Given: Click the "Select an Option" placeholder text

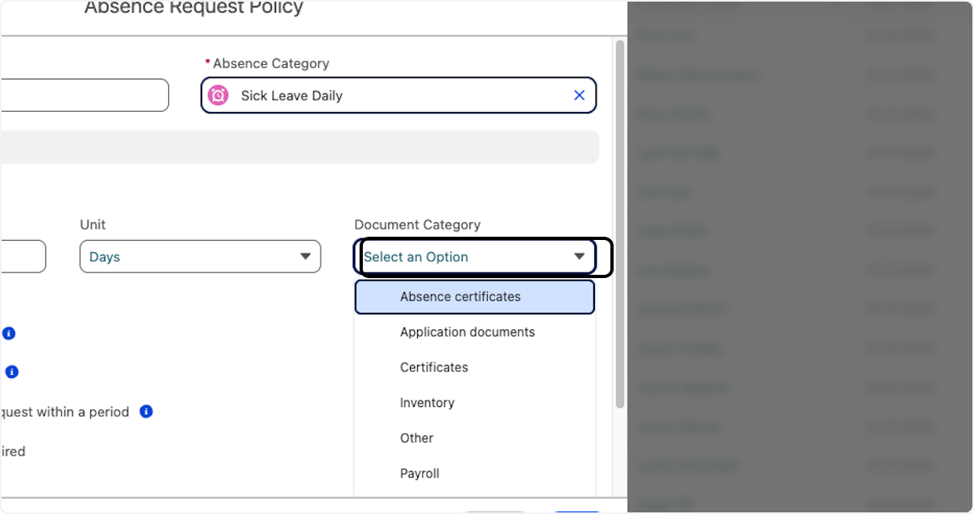Looking at the screenshot, I should 416,257.
